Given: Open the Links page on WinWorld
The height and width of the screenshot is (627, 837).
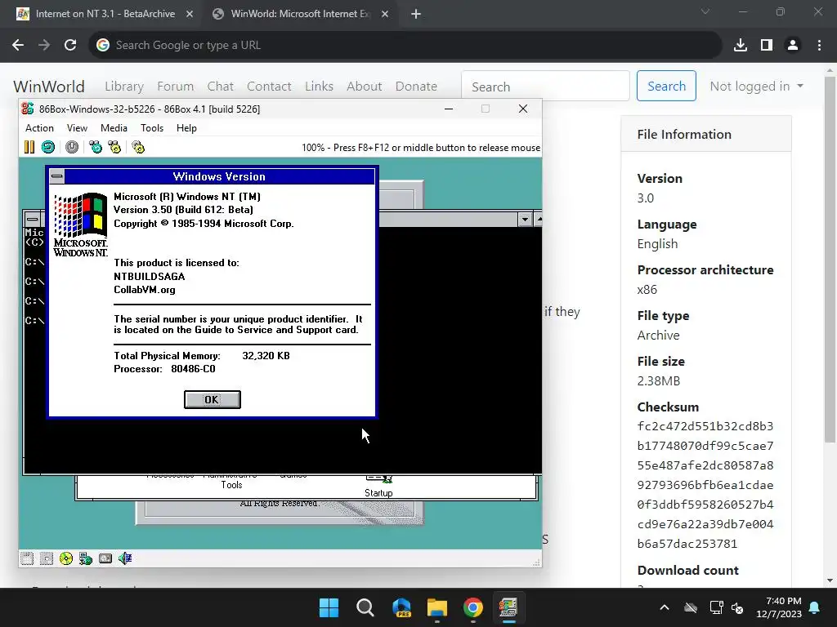Looking at the screenshot, I should 320,86.
